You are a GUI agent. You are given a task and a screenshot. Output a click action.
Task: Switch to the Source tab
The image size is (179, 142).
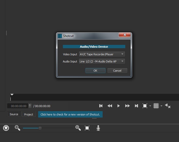pos(14,114)
